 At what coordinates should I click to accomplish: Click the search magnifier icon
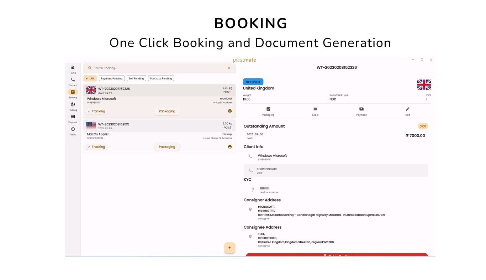(90, 68)
